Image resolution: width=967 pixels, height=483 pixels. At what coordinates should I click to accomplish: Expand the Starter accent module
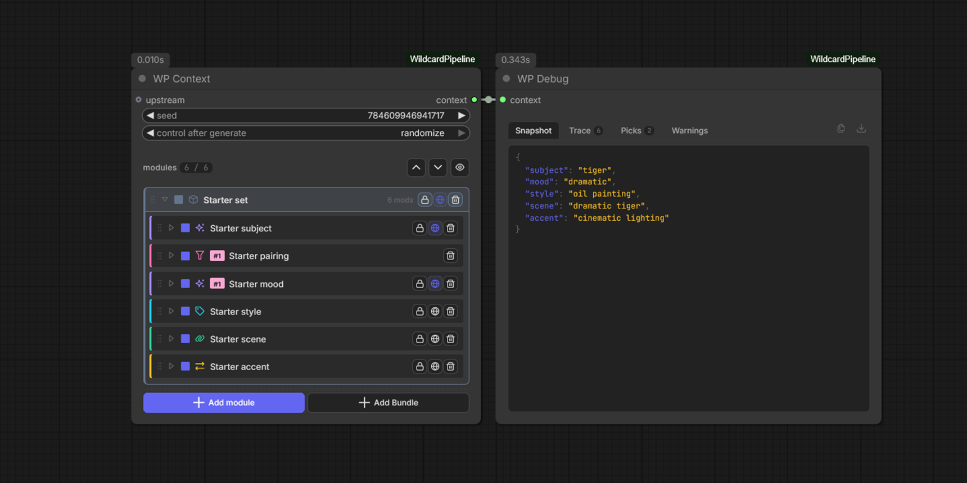coord(171,366)
